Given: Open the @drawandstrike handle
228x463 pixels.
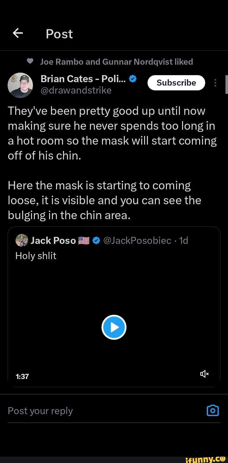Looking at the screenshot, I should [76, 90].
